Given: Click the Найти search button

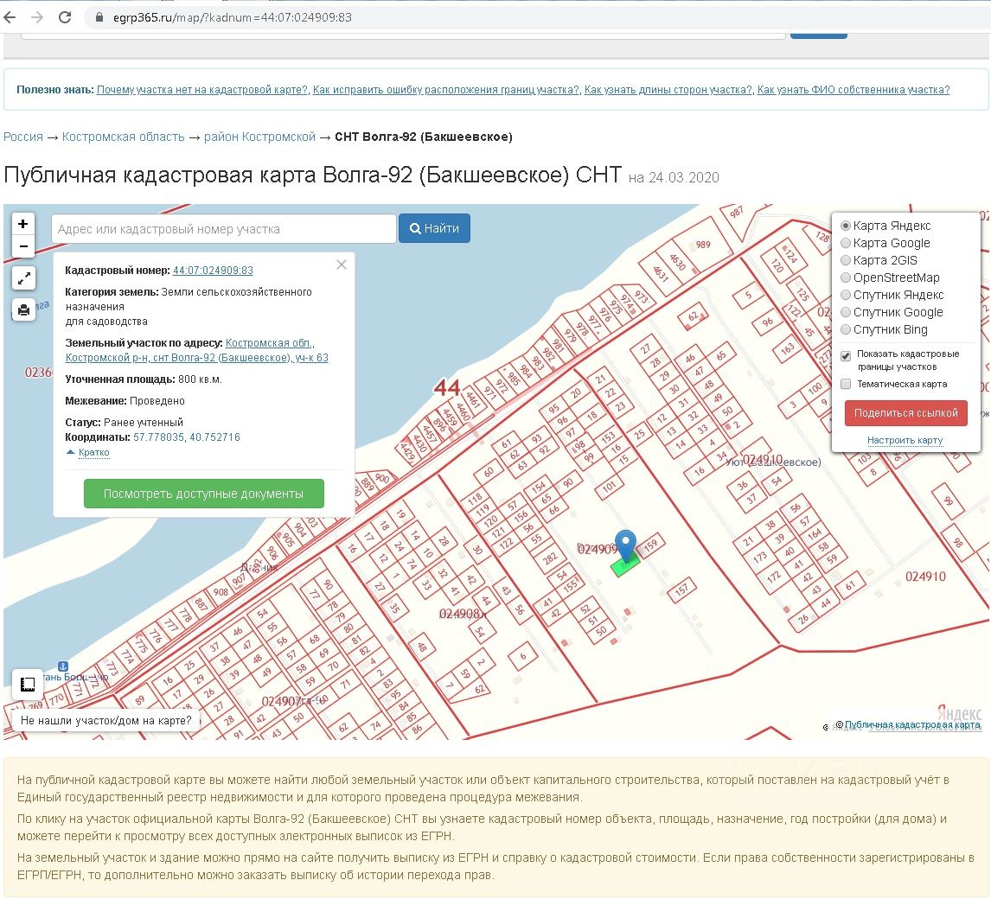Looking at the screenshot, I should [x=434, y=228].
